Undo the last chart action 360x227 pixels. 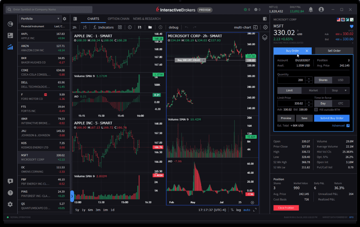pyautogui.click(x=186, y=27)
